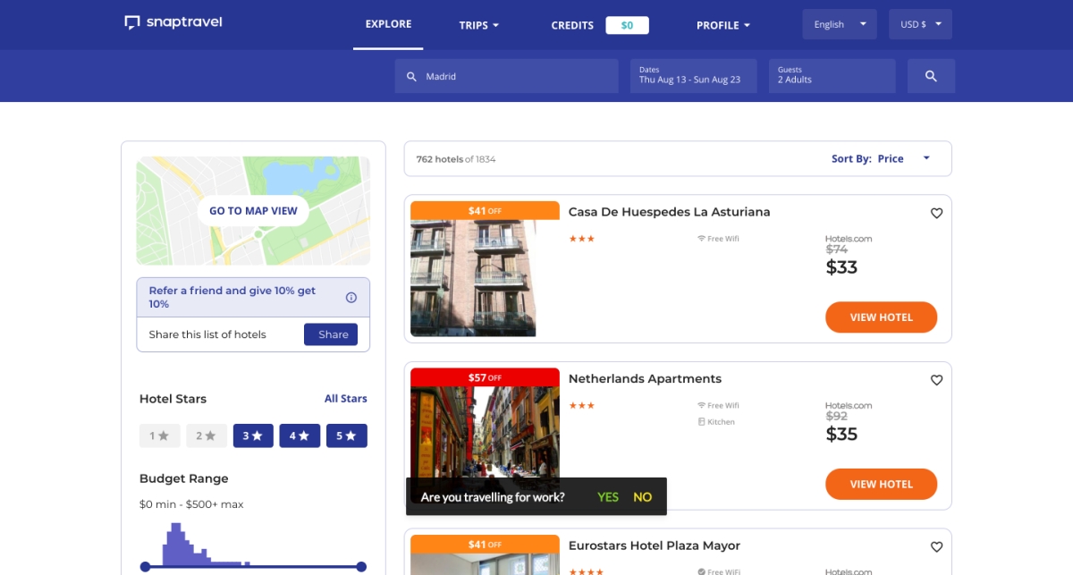Toggle the 1 star filter
The height and width of the screenshot is (575, 1073).
(x=159, y=435)
